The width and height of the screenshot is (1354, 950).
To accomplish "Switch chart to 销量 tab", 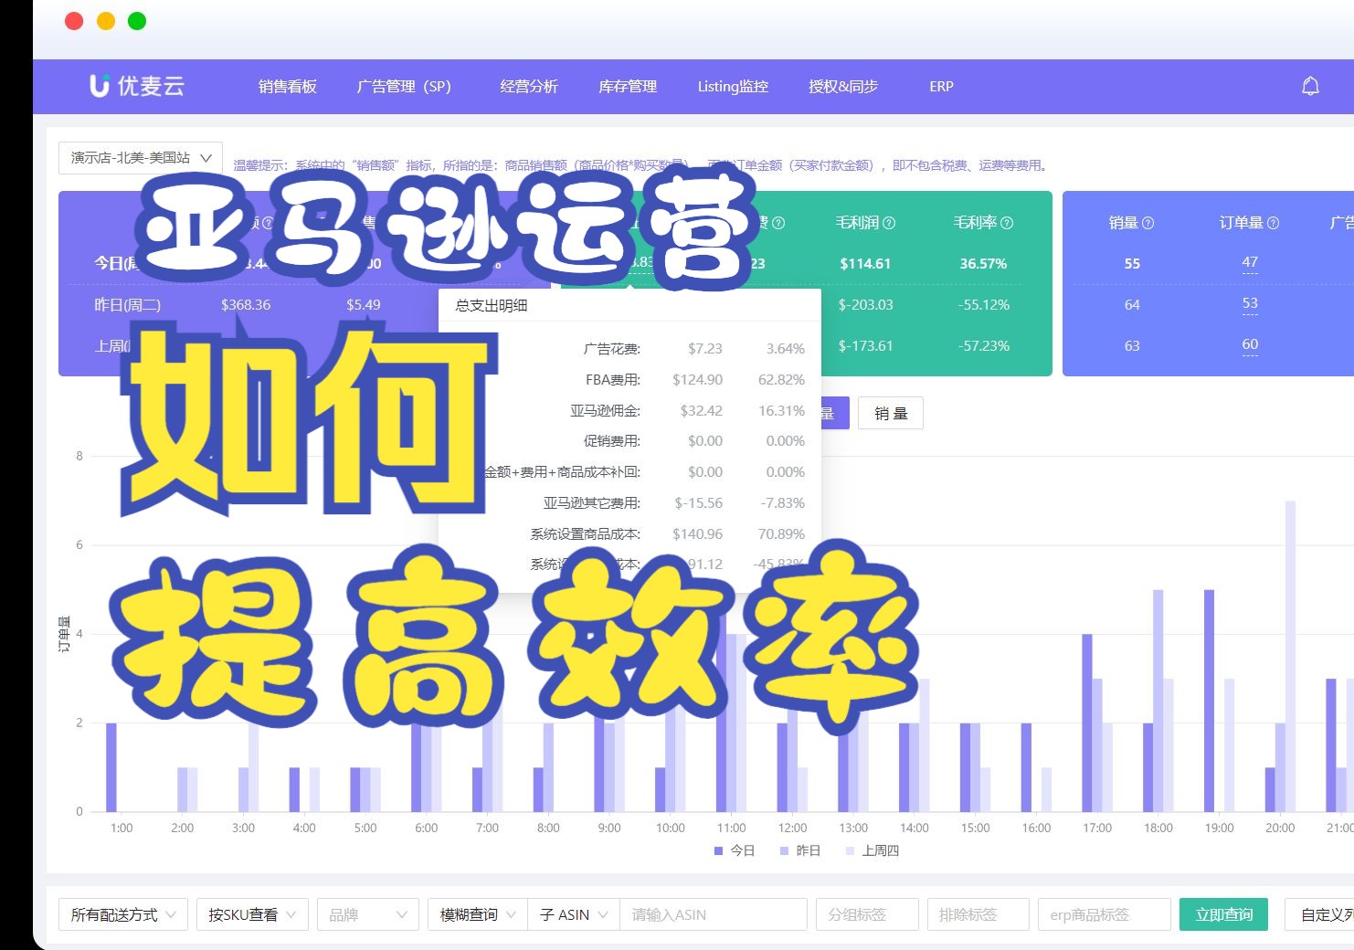I will (891, 414).
